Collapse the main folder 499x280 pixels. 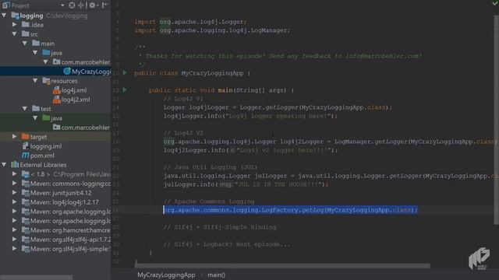(25, 44)
